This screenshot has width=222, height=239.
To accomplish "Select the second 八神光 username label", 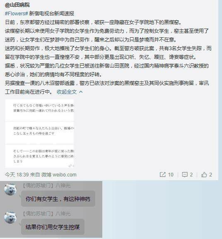I will coord(63,214).
